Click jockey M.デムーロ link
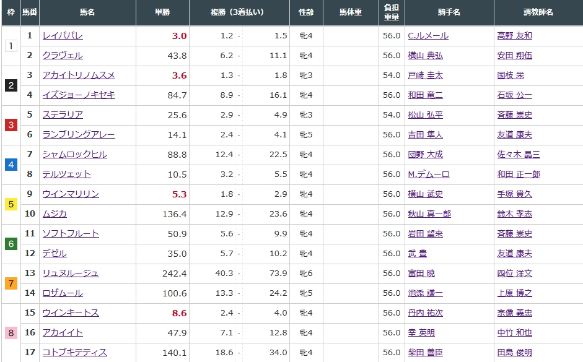Image resolution: width=583 pixels, height=362 pixels. (428, 175)
